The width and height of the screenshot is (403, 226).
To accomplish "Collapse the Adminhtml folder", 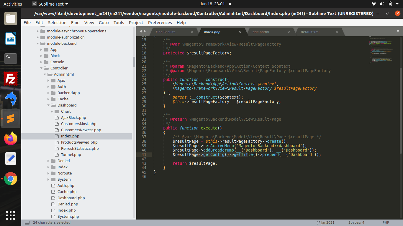I will pos(45,74).
